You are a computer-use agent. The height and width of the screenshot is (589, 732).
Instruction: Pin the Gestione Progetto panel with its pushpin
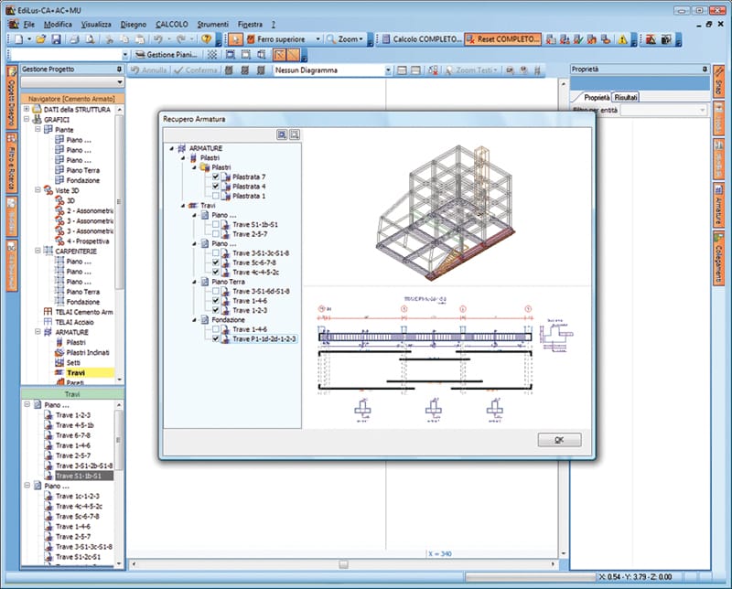[118, 69]
